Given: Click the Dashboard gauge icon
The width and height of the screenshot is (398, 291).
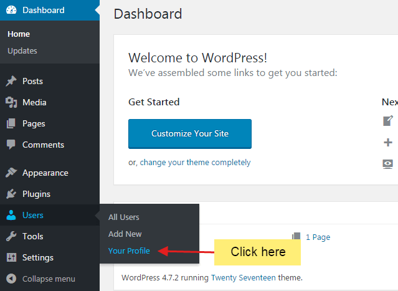Looking at the screenshot, I should pyautogui.click(x=11, y=10).
